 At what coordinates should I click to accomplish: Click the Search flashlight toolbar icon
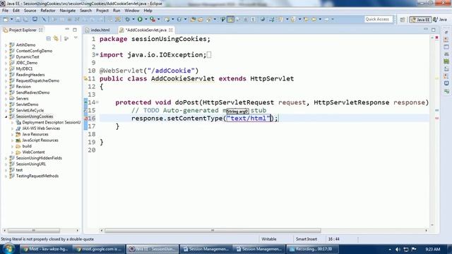tap(209, 19)
